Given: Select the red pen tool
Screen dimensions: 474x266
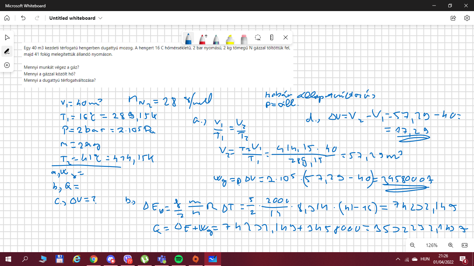Looking at the screenshot, I should 203,37.
